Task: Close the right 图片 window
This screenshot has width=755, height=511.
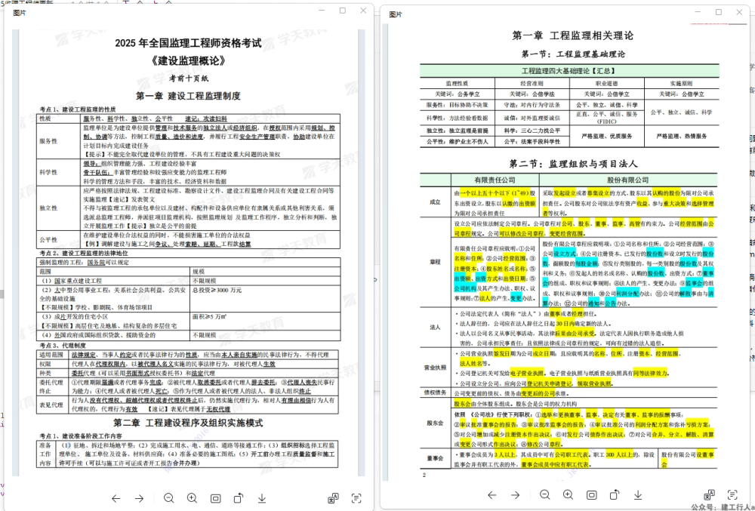Action: point(739,13)
